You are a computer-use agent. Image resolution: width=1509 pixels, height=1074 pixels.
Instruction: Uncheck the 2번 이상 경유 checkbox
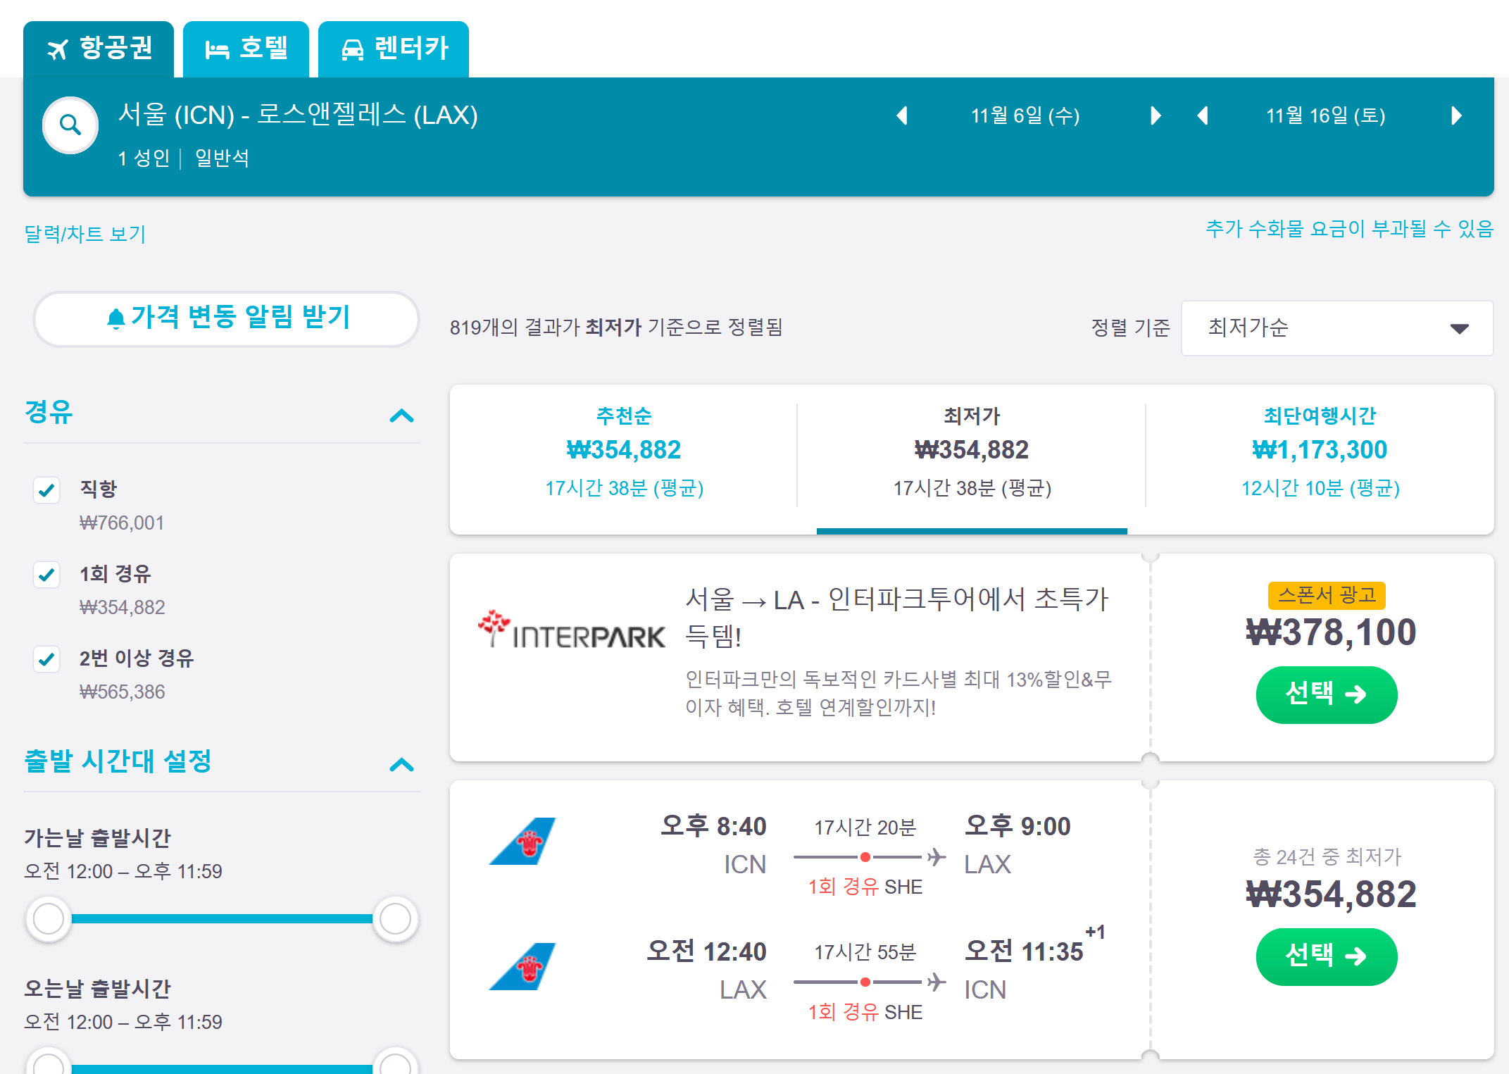[x=47, y=659]
